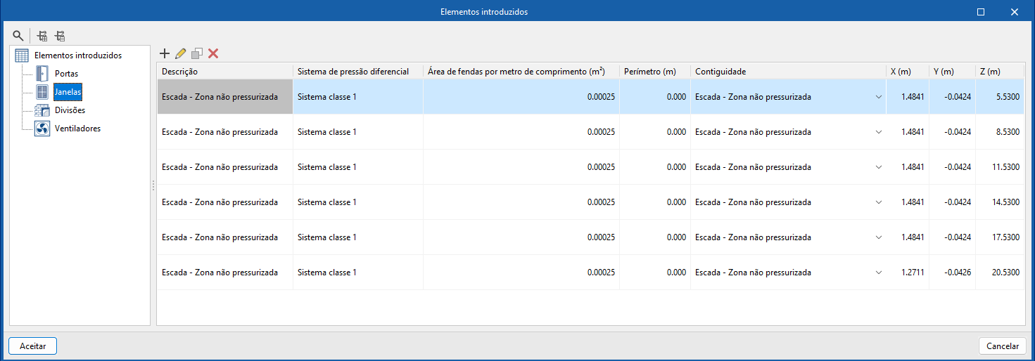Viewport: 1035px width, 361px height.
Task: Click Z value 11.5300 cell
Action: [x=1000, y=167]
